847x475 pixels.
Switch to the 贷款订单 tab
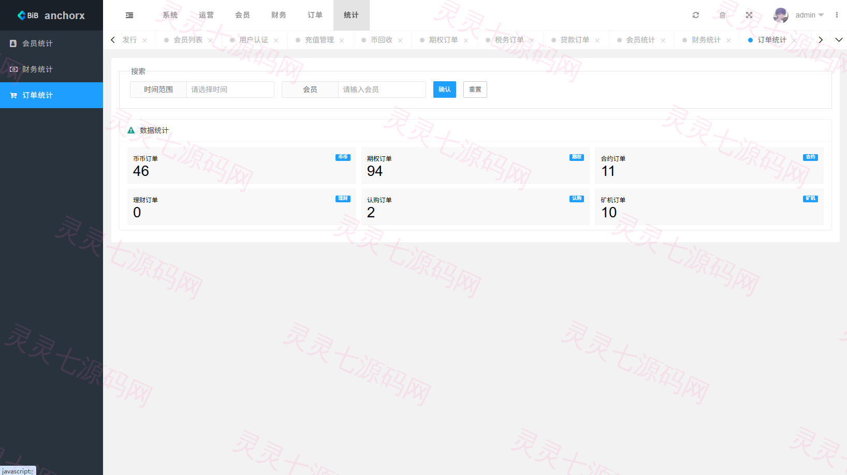pyautogui.click(x=575, y=40)
